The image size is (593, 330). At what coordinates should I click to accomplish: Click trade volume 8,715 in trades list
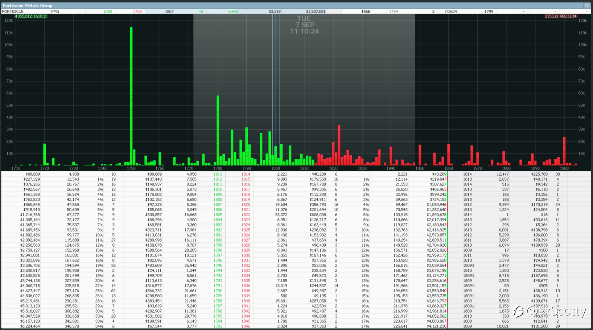504,276
